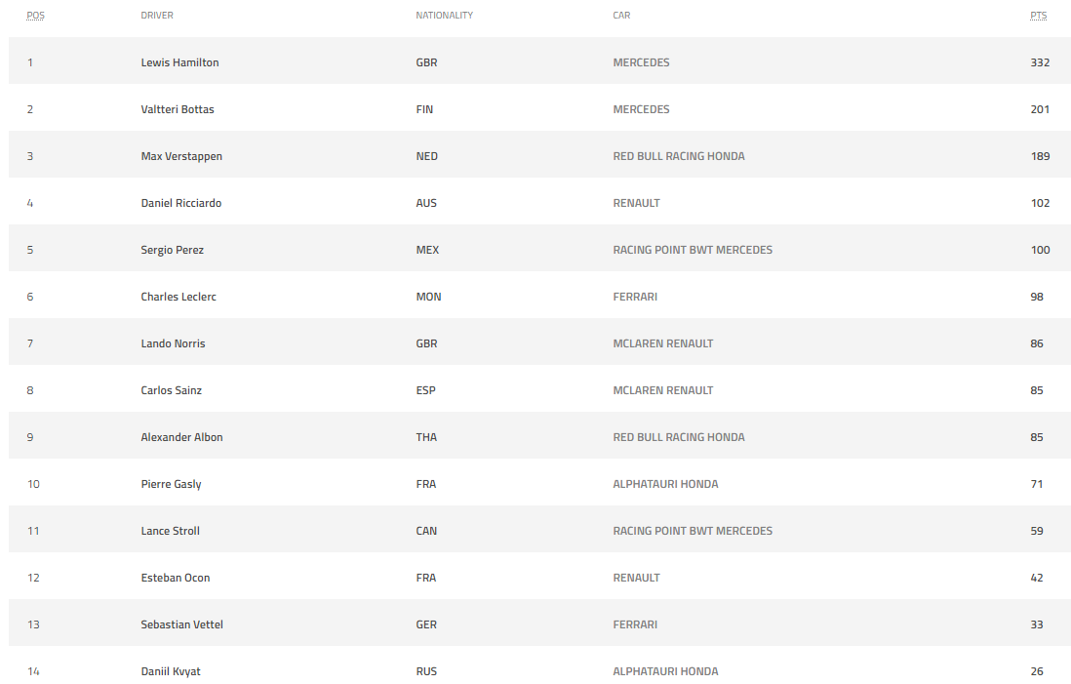Select Alexander Albon's name

181,437
